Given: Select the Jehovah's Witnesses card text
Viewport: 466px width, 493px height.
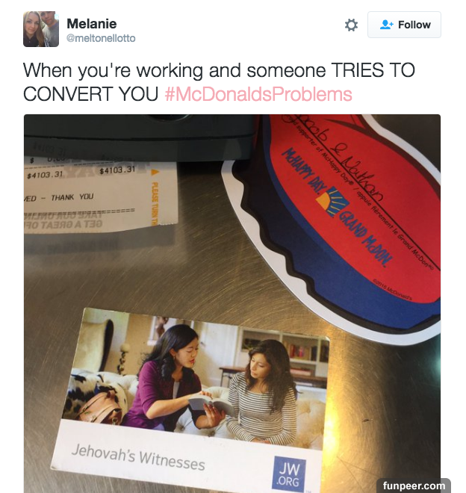Looking at the screenshot, I should click(x=138, y=457).
